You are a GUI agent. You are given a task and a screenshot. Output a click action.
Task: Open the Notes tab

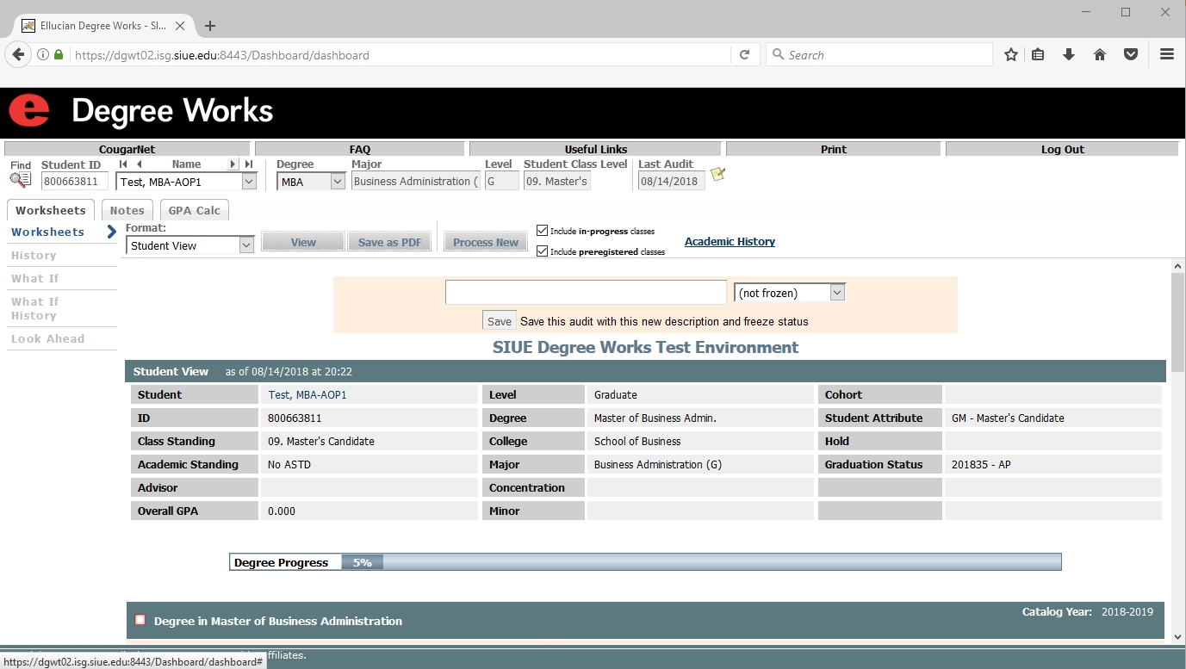coord(127,211)
